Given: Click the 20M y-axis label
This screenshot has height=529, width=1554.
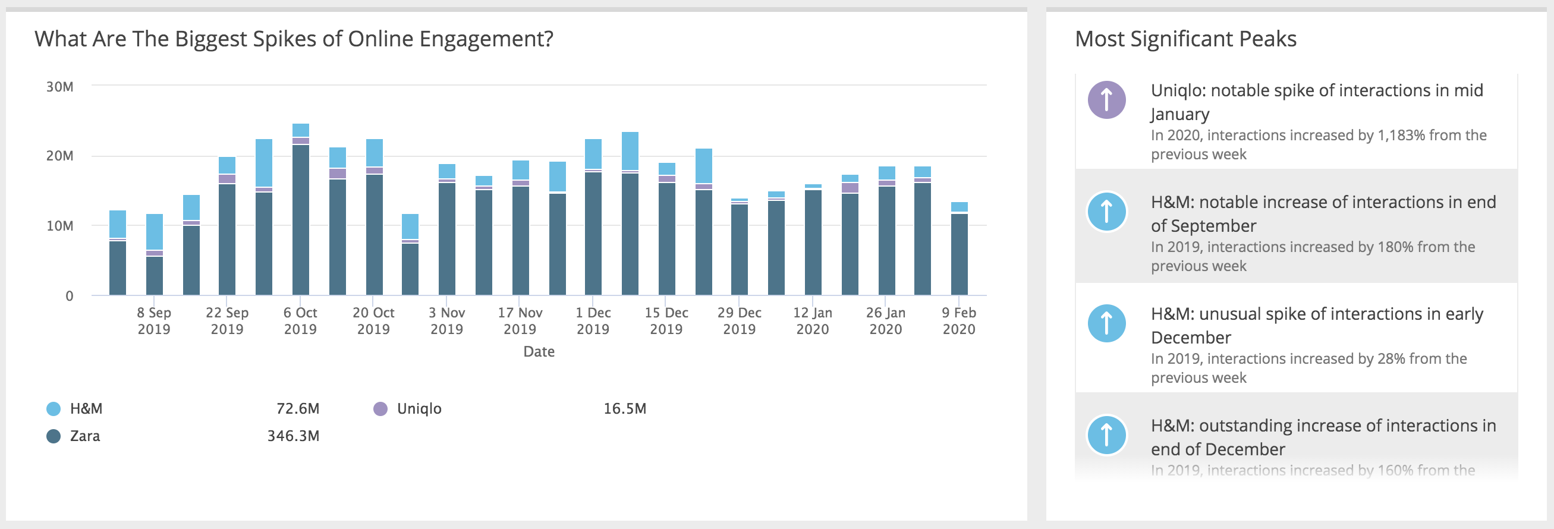Looking at the screenshot, I should click(x=59, y=156).
